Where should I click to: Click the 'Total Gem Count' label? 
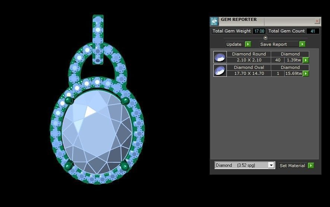pyautogui.click(x=286, y=31)
